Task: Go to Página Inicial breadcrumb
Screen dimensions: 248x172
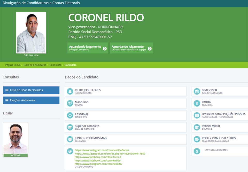Action: point(13,65)
